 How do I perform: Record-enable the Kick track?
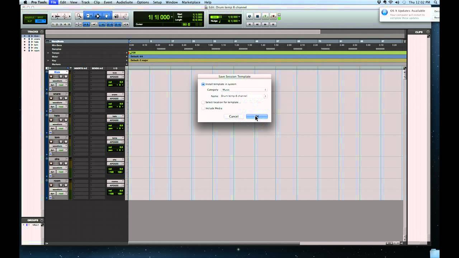point(51,76)
